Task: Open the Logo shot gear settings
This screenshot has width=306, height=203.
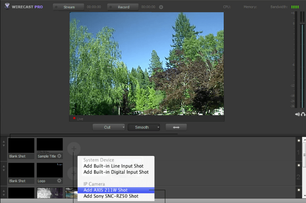Action: tap(59, 180)
